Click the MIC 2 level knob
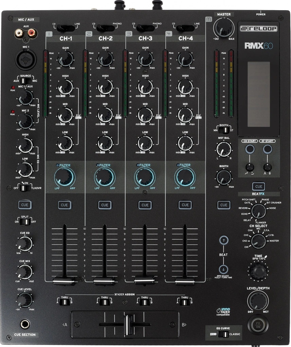This screenshot has width=291, height=347. point(25,121)
